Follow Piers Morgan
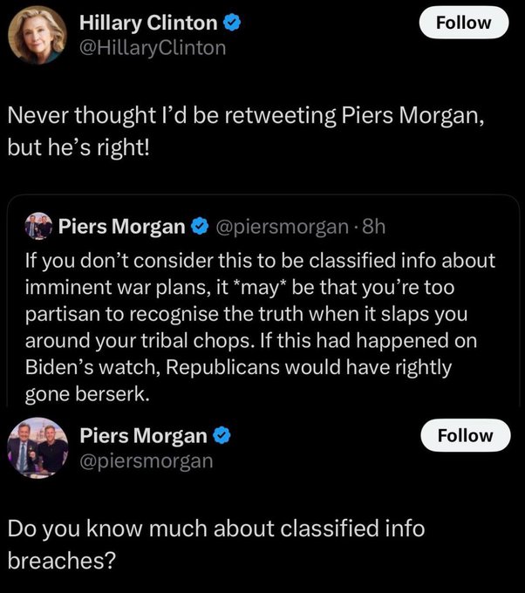Viewport: 525px width, 593px height. [x=465, y=434]
